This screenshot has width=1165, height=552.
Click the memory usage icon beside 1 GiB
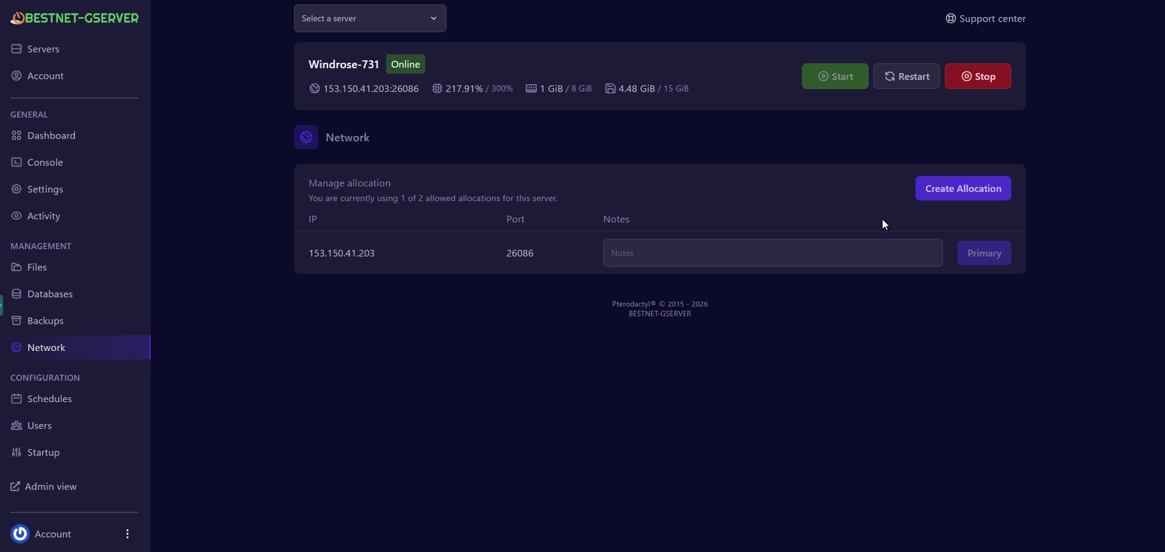[531, 88]
